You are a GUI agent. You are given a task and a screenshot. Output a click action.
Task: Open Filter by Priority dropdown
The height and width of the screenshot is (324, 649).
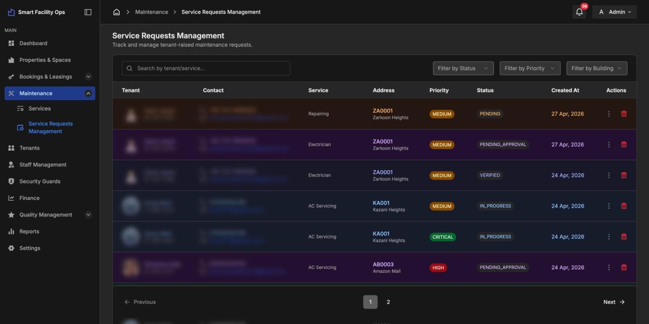click(x=530, y=68)
